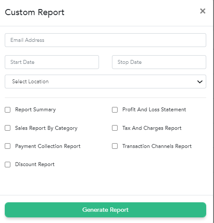Open the Stop Date picker field

pos(159,62)
